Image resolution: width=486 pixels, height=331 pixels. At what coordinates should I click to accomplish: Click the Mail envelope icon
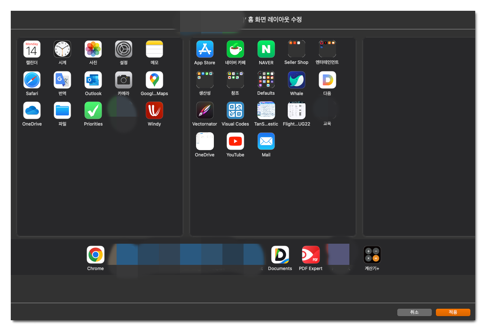point(266,141)
